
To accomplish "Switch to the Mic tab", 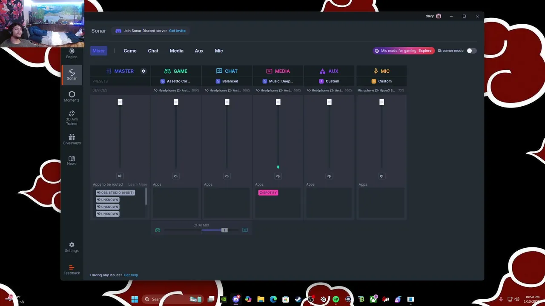I will [x=219, y=51].
